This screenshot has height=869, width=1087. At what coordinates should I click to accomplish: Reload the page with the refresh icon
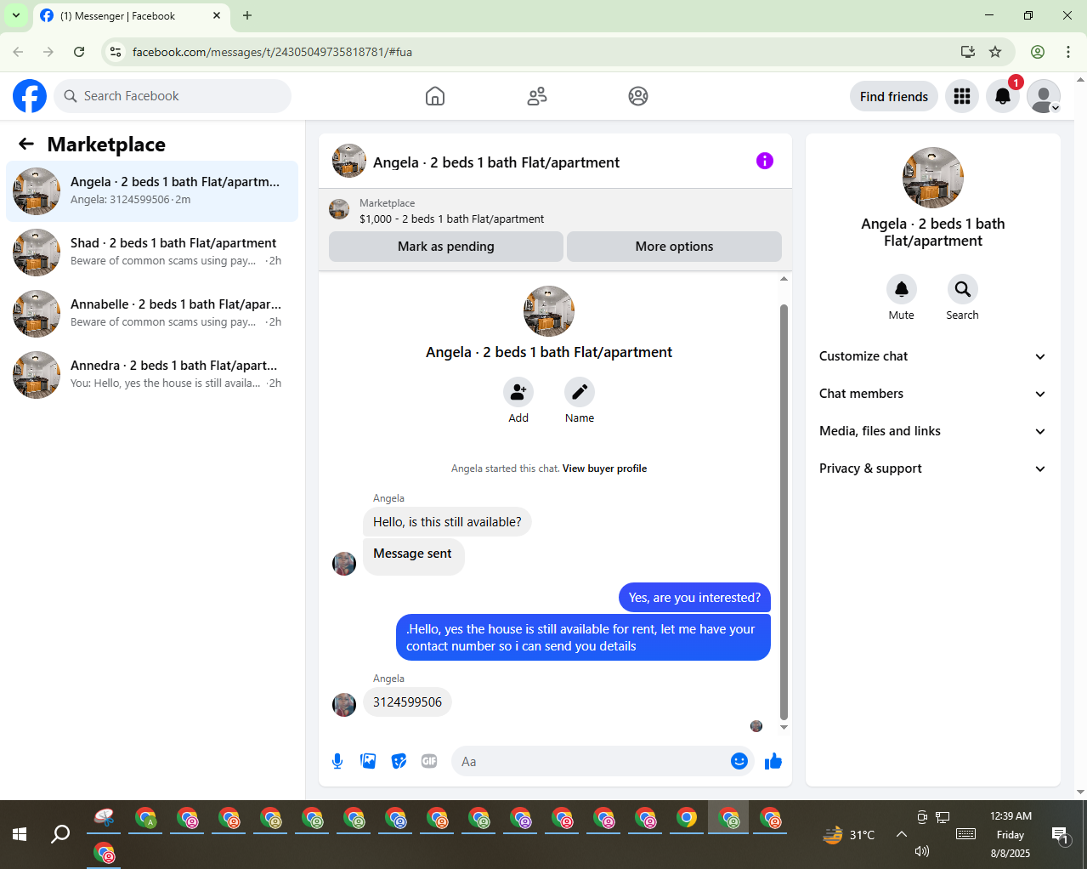click(x=79, y=52)
